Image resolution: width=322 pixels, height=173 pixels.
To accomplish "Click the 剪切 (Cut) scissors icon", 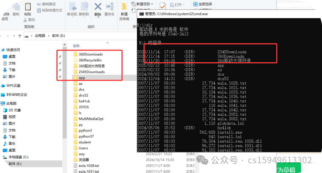I will pyautogui.click(x=25, y=20).
